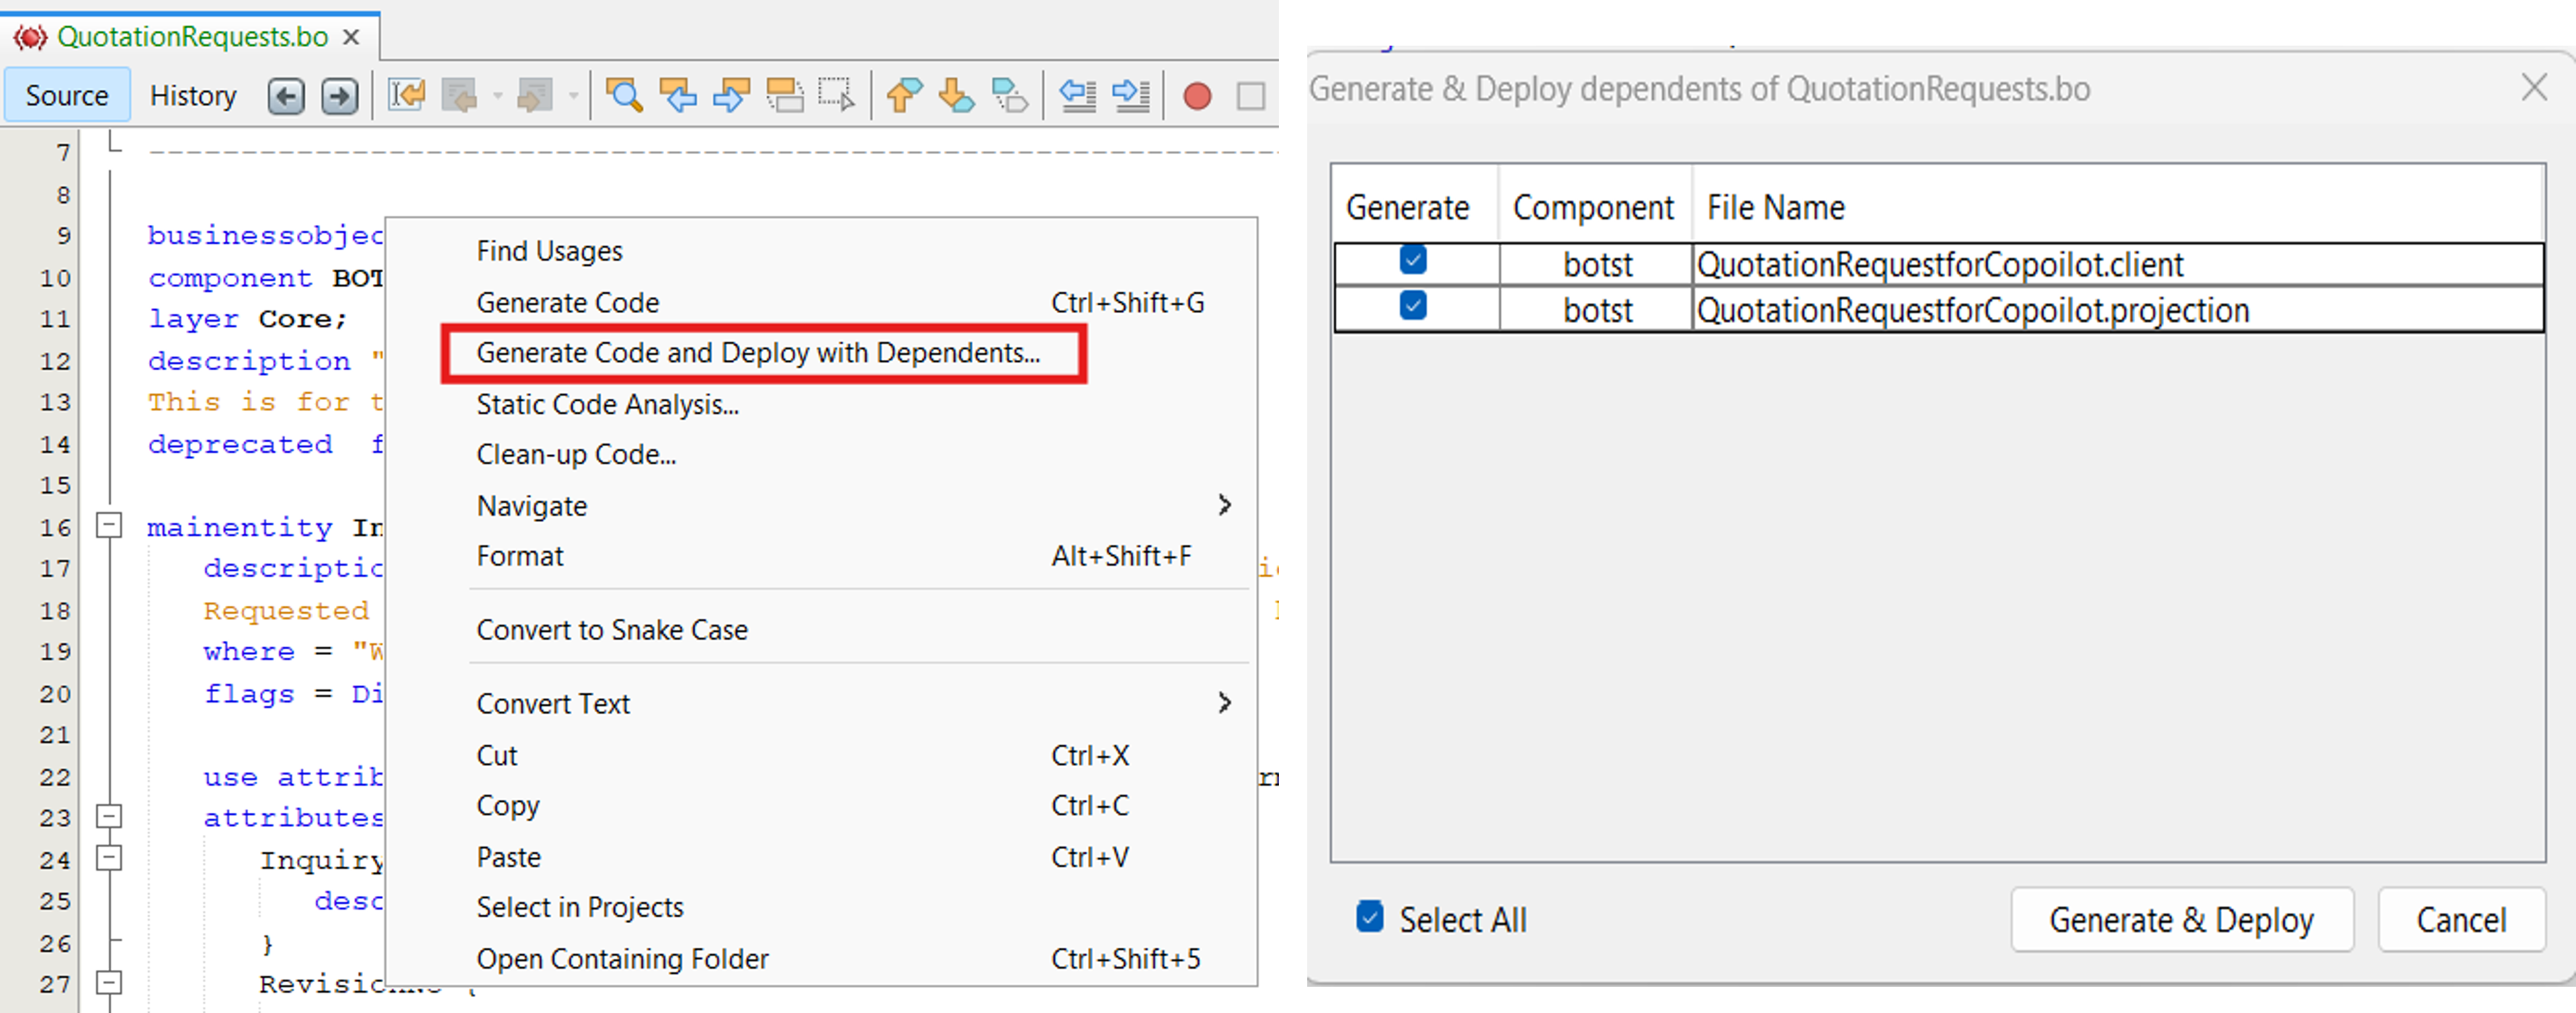2576x1013 pixels.
Task: Shift the line left
Action: [x=1078, y=96]
